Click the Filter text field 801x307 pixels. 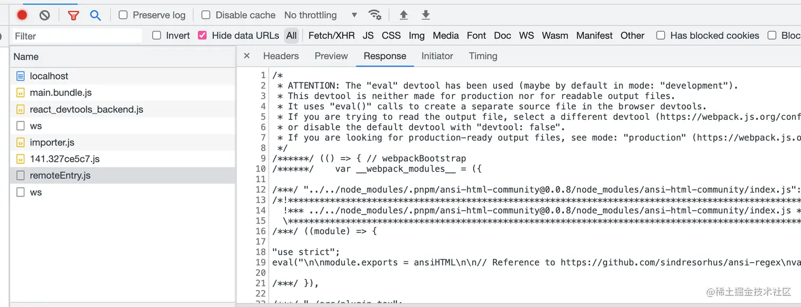77,36
